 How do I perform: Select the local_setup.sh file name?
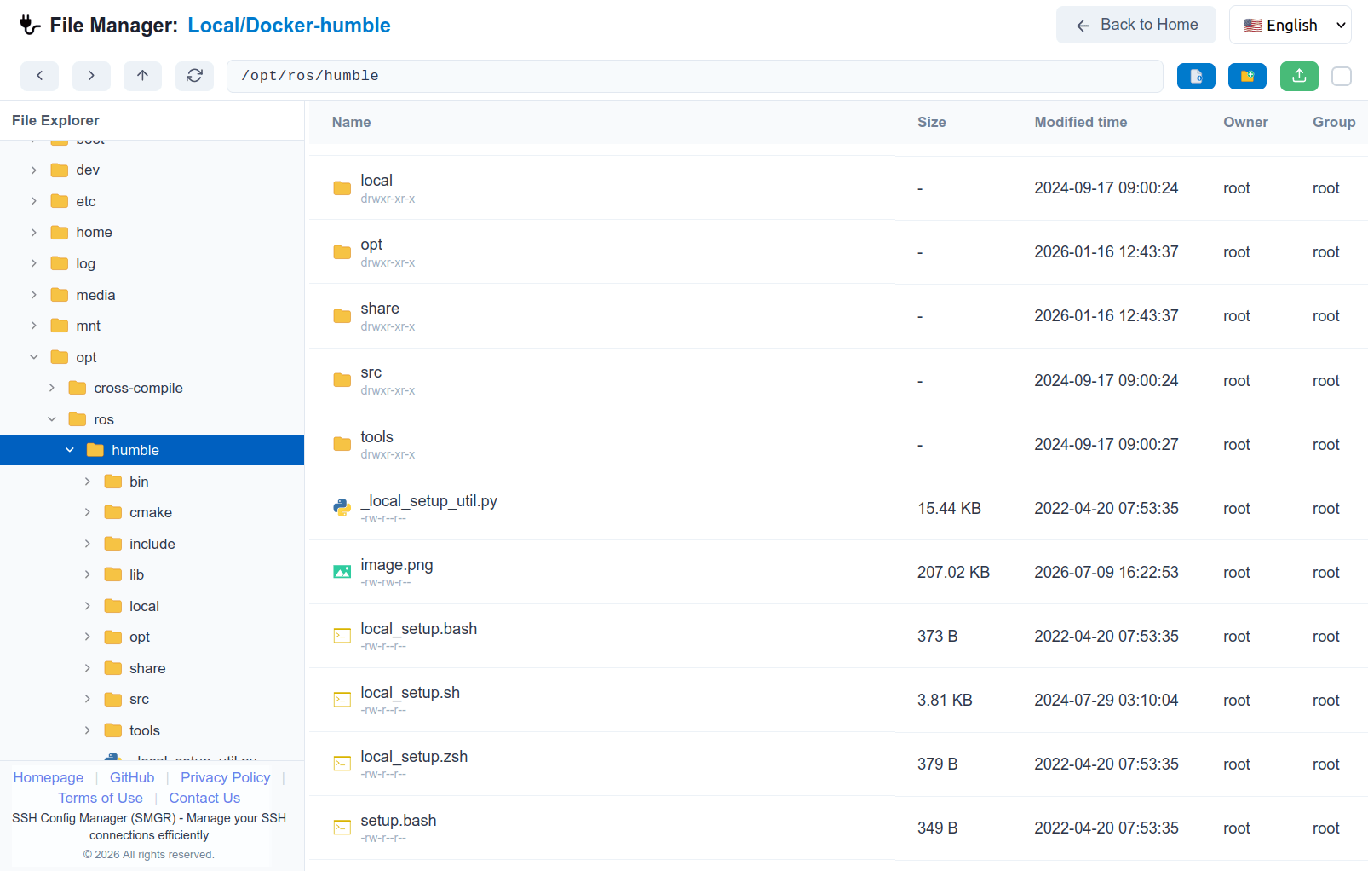410,693
